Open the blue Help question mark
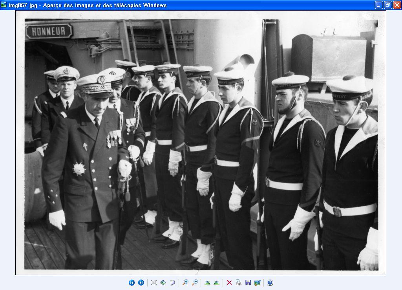Viewport: 402px width, 290px height. pyautogui.click(x=270, y=283)
